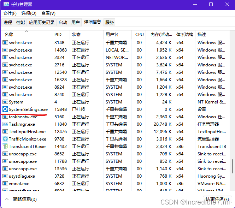Select the Taskmgr.exe process name

22,124
